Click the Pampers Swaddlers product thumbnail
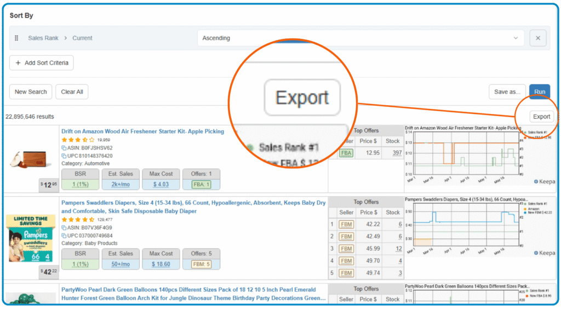This screenshot has width=561, height=310. coord(31,238)
